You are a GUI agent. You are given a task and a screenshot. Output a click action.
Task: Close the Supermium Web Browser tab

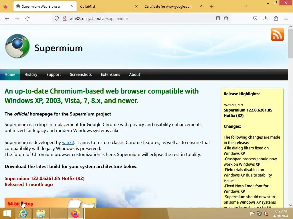(72, 6)
